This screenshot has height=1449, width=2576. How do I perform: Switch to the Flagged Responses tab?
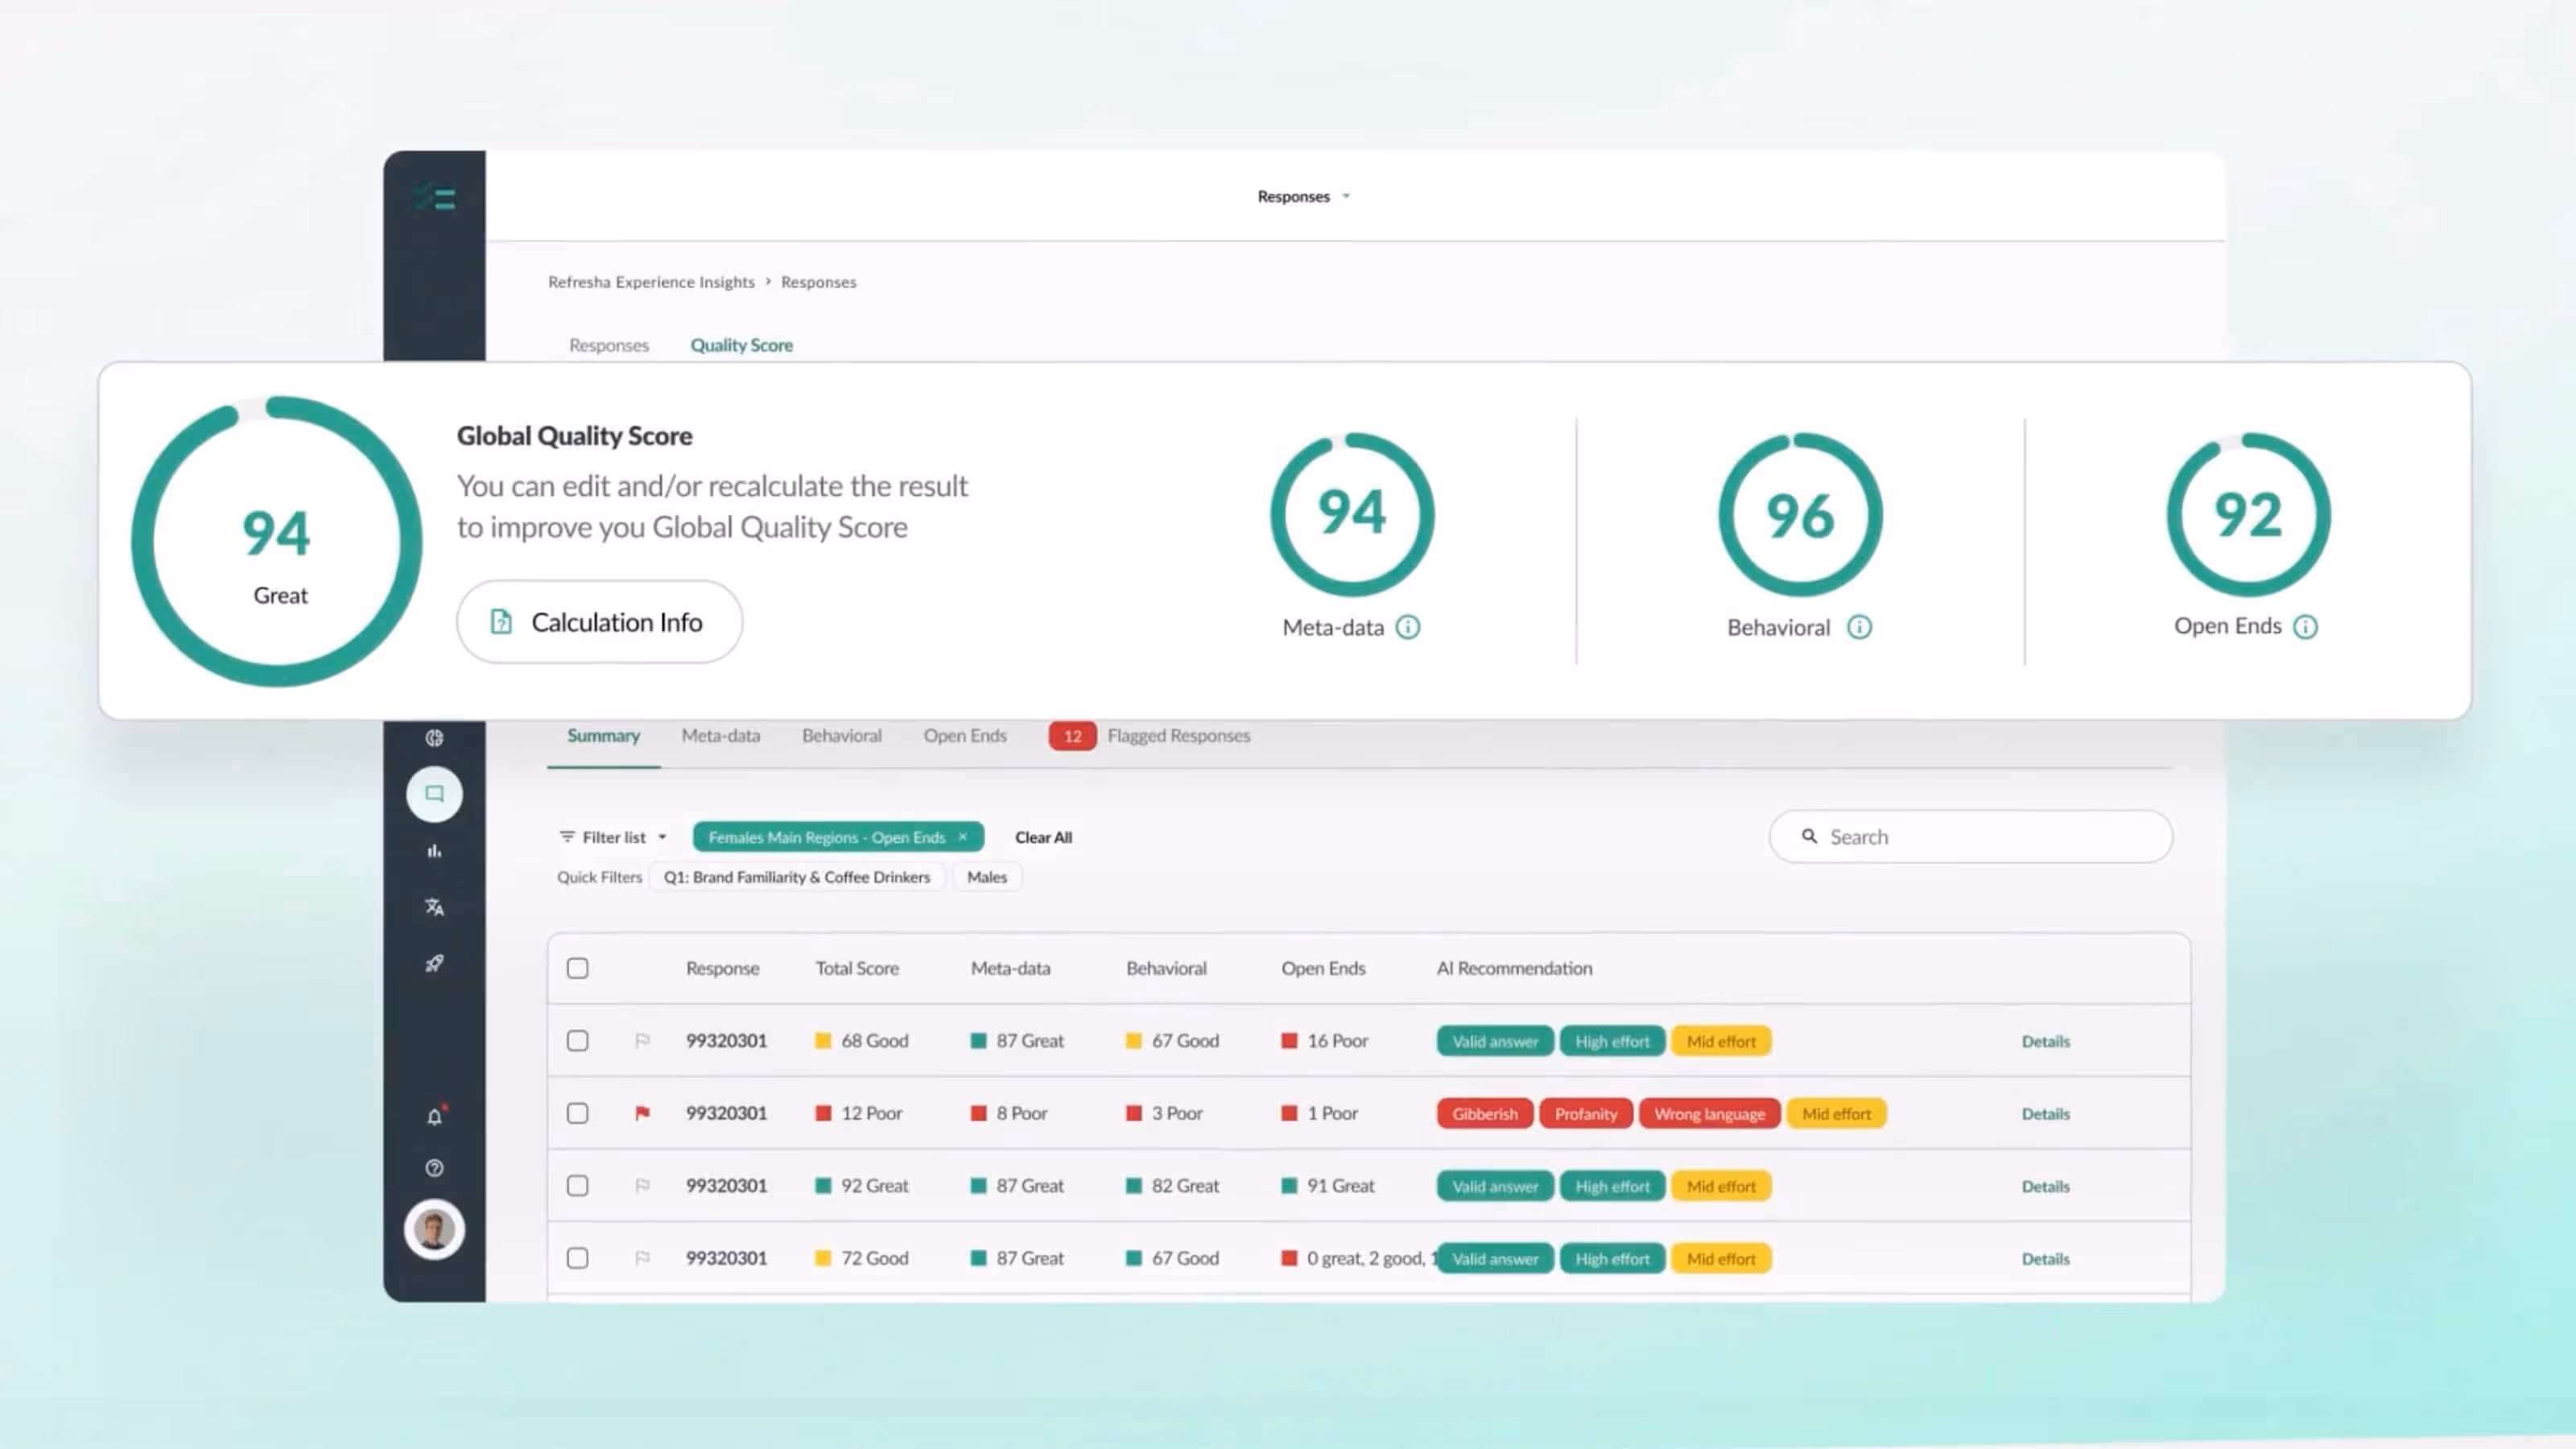tap(1177, 736)
